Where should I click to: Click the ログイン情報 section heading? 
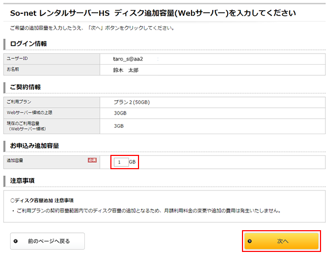[x=28, y=43]
